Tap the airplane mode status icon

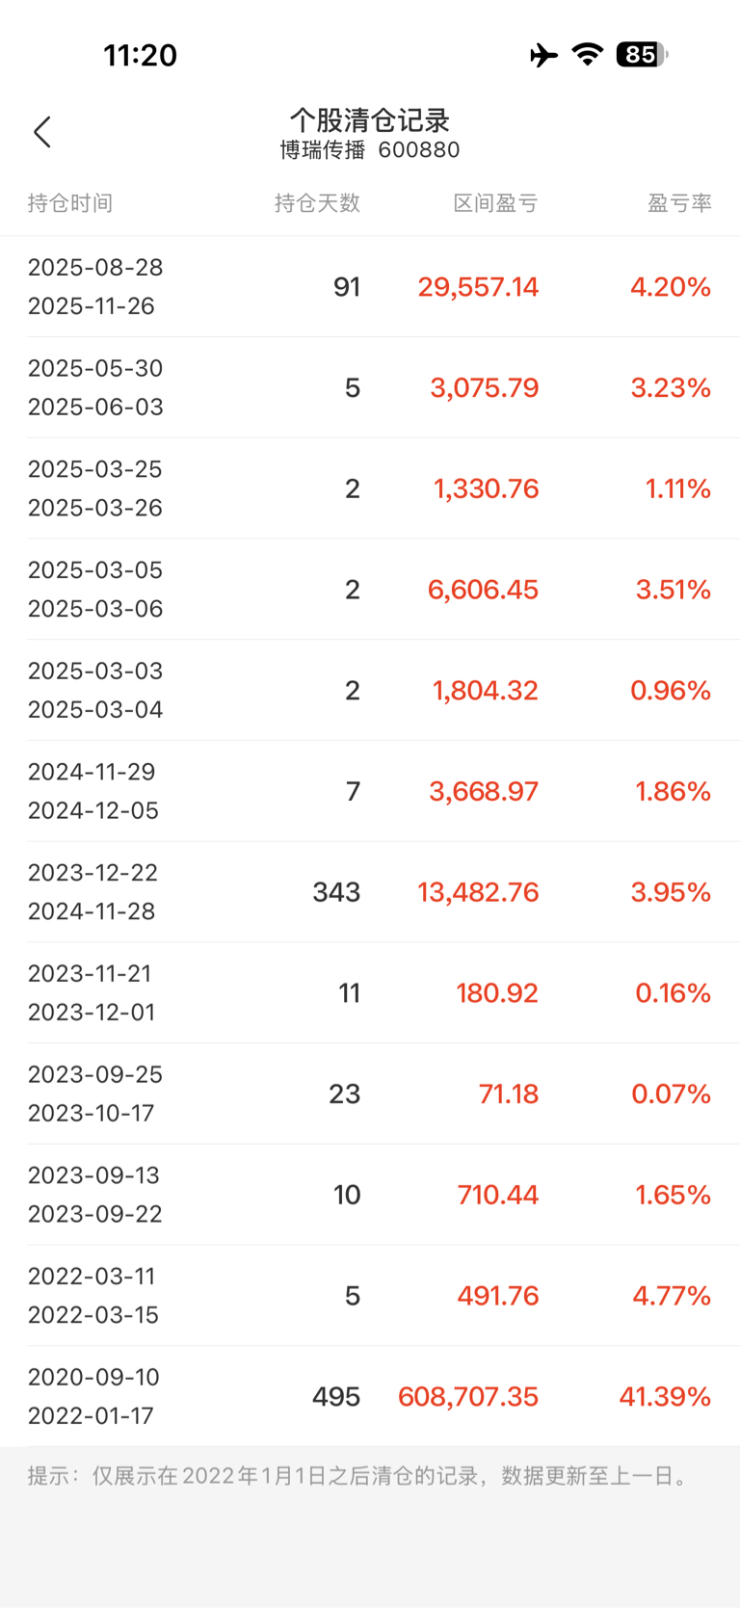coord(543,55)
